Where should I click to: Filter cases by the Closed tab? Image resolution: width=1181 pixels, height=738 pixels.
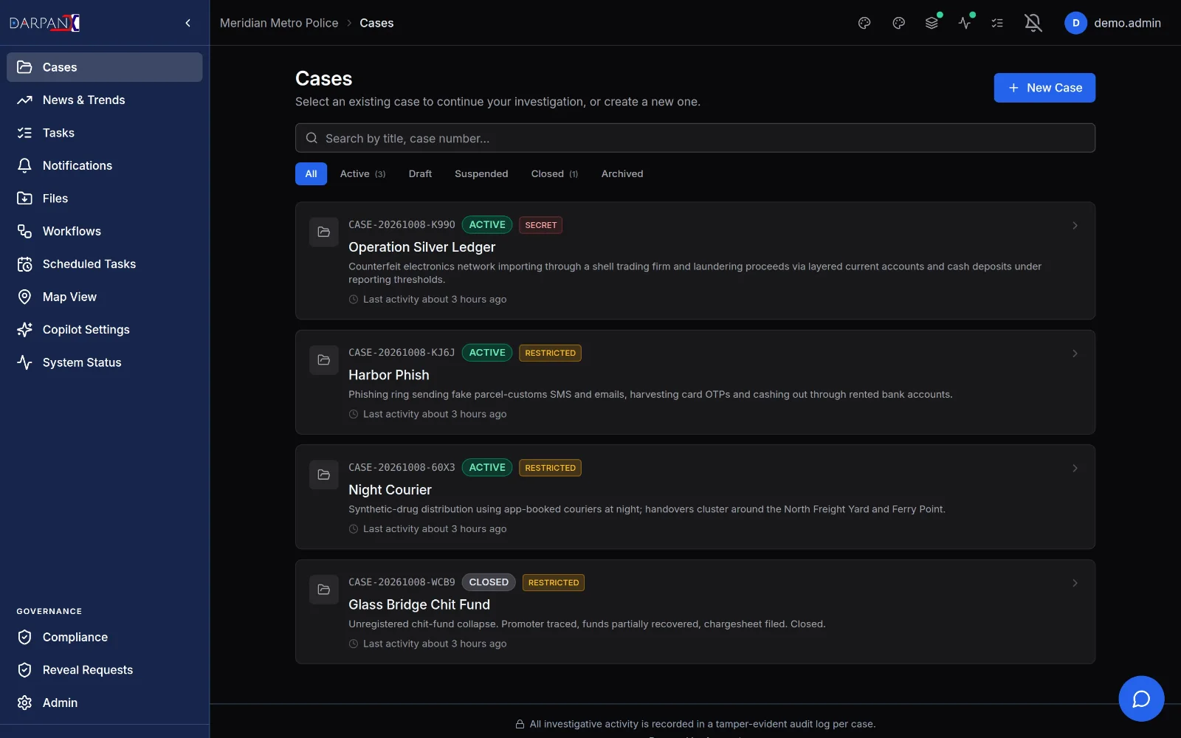[554, 173]
